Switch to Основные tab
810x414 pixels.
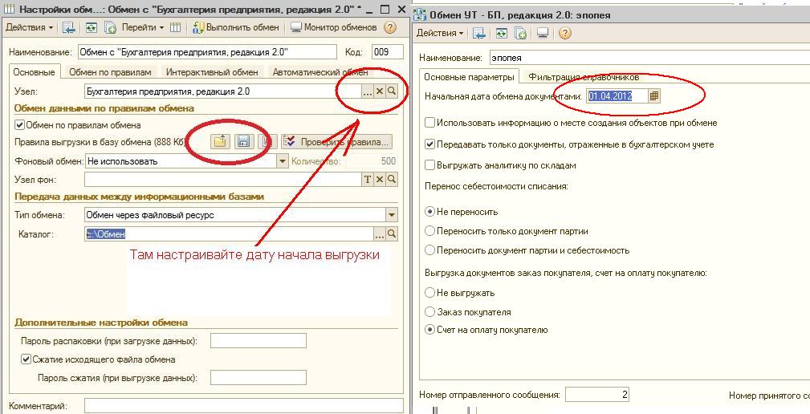pyautogui.click(x=34, y=72)
